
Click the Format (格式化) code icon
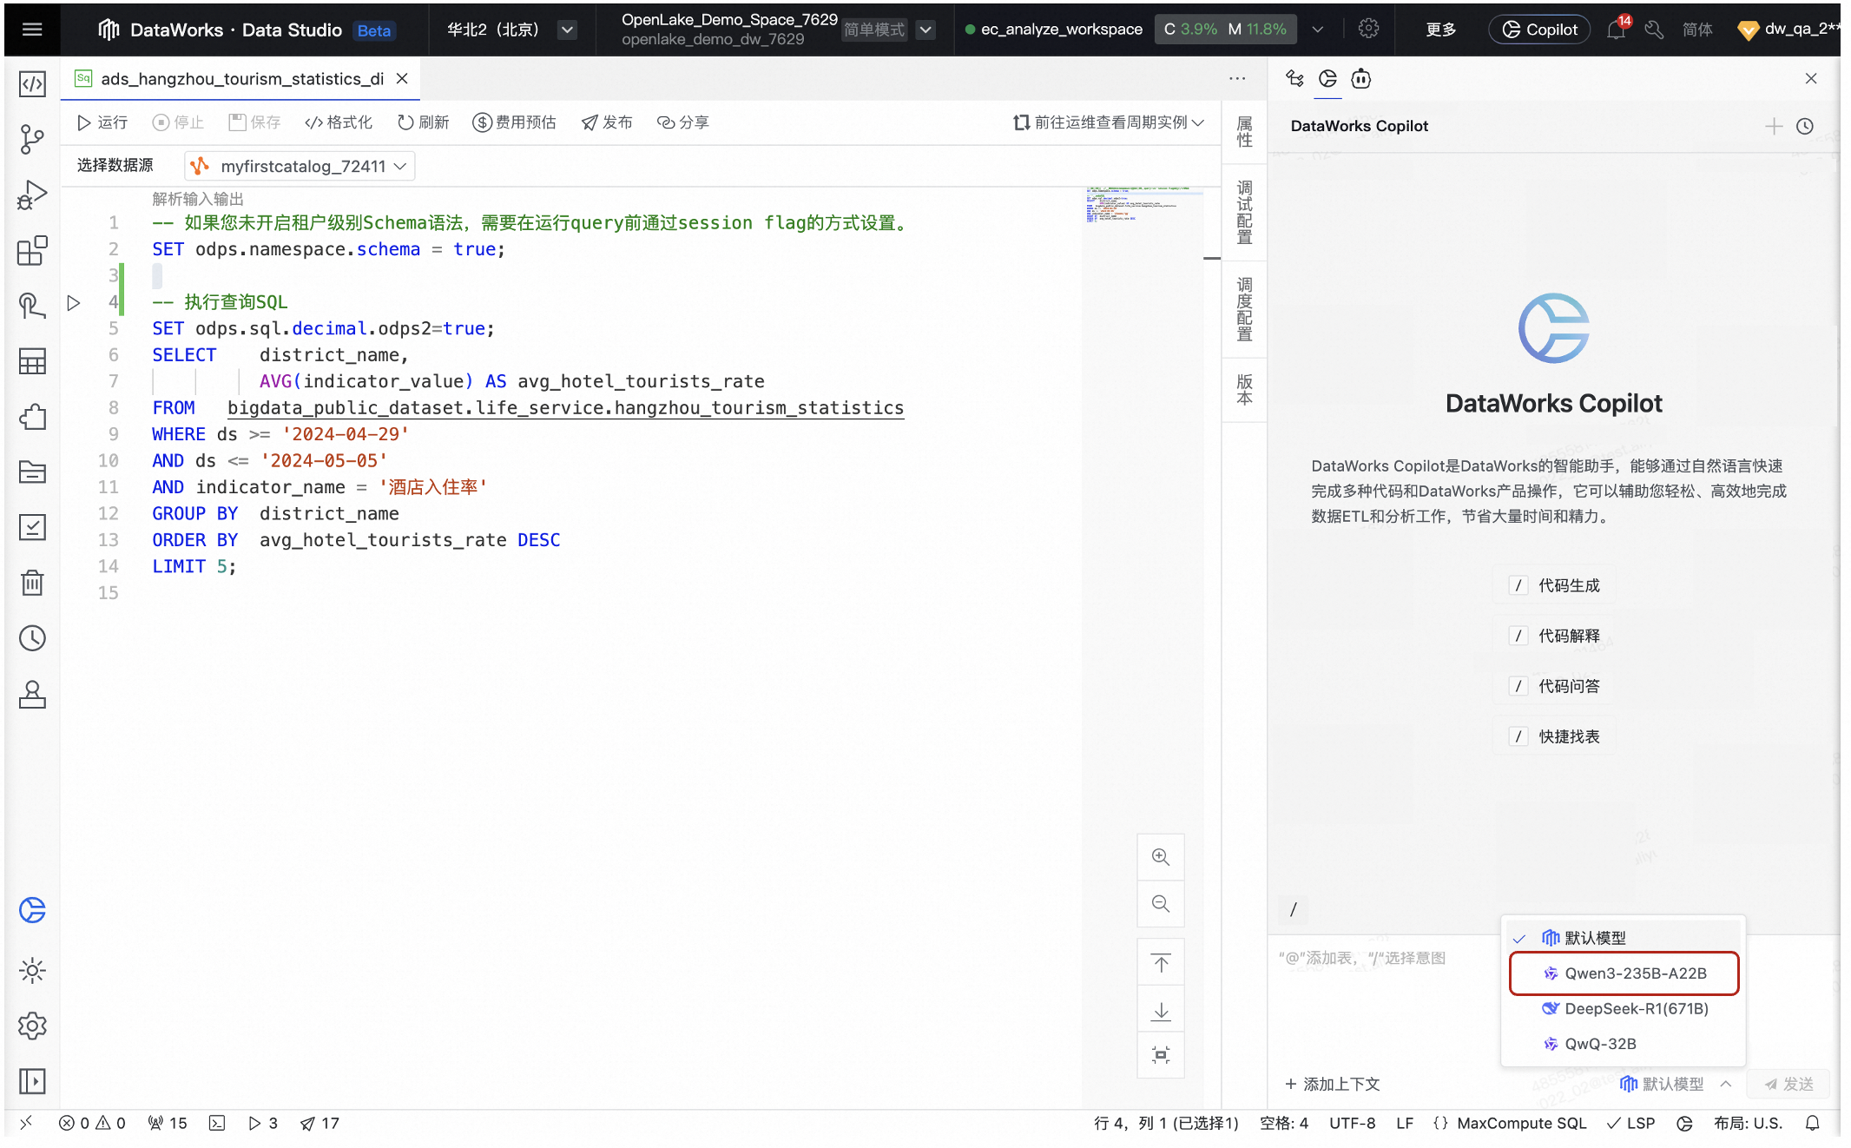click(x=313, y=122)
